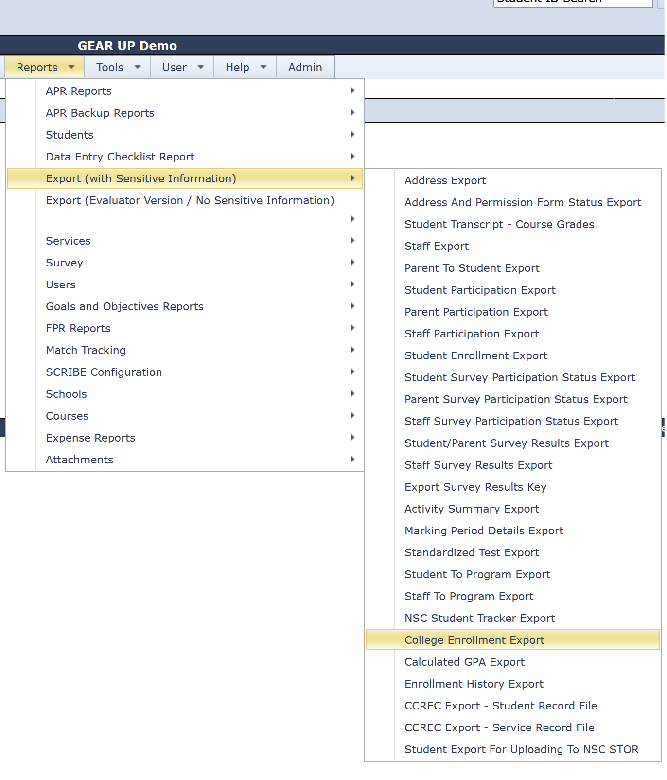This screenshot has height=780, width=667.
Task: Expand Services submenu arrow
Action: [x=352, y=240]
